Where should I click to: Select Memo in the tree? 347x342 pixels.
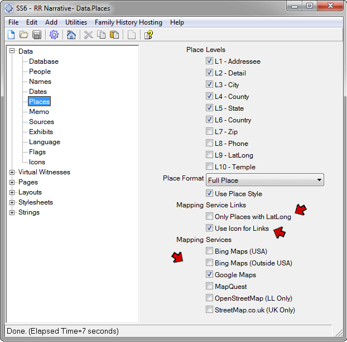(39, 112)
